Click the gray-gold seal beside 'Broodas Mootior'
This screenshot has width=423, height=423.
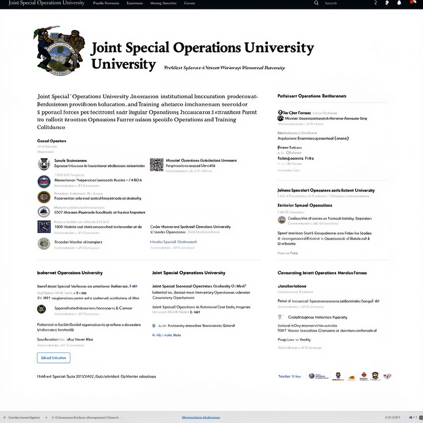pos(44,244)
